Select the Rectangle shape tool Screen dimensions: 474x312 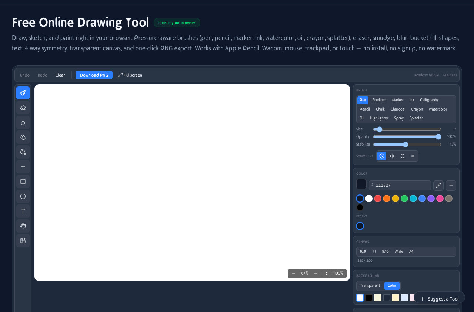[x=23, y=182]
